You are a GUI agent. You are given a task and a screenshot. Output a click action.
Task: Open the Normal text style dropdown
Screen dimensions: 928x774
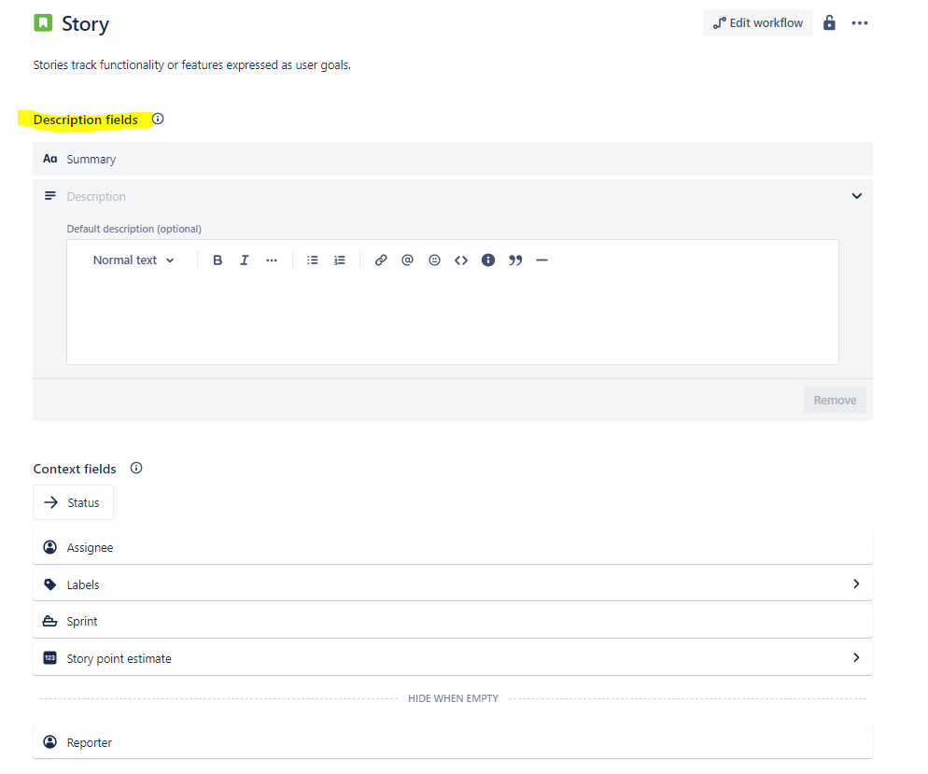(134, 260)
